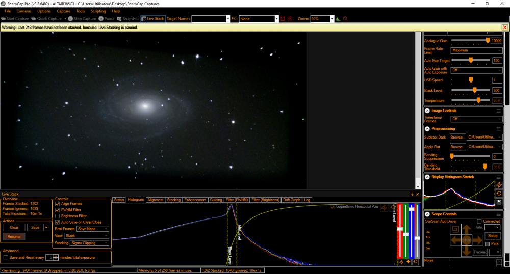Click Resume to continue live stacking

[x=14, y=237]
